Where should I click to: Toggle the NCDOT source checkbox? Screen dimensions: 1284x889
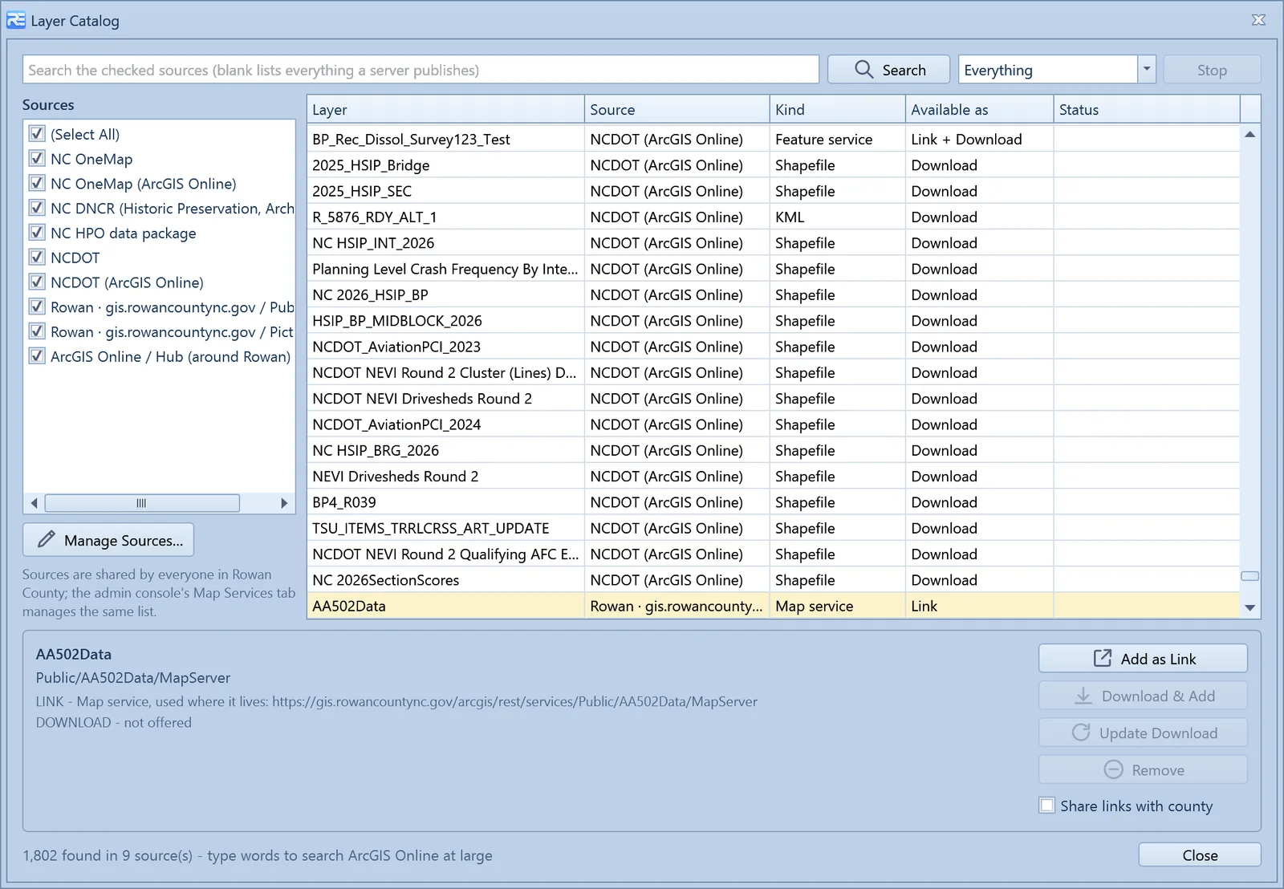[36, 258]
